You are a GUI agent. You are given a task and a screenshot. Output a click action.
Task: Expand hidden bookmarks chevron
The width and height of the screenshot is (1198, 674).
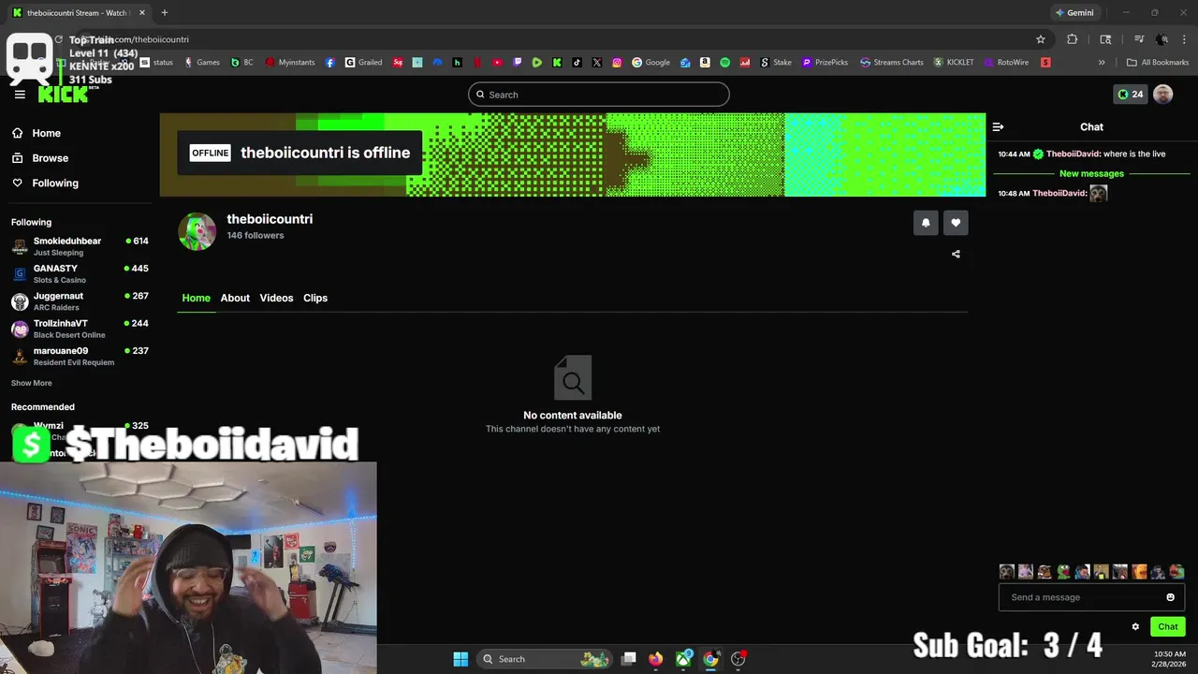pyautogui.click(x=1102, y=63)
